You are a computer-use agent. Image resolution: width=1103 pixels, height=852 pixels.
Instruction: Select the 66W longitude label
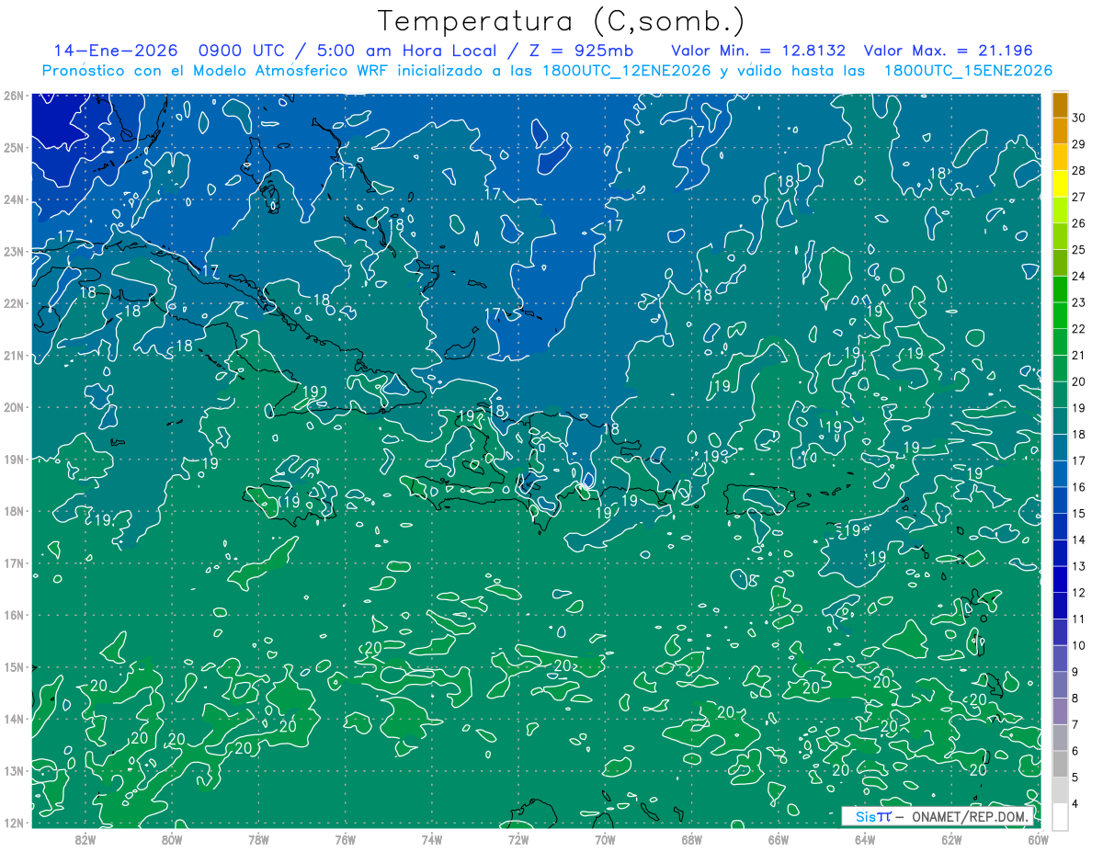[779, 839]
